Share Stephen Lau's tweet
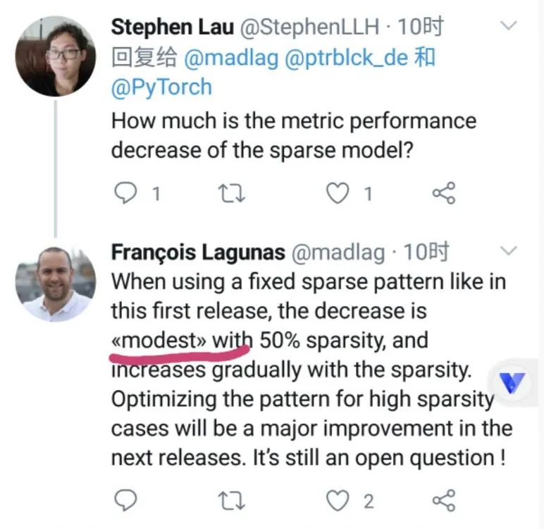Image resolution: width=544 pixels, height=529 pixels. point(444,193)
